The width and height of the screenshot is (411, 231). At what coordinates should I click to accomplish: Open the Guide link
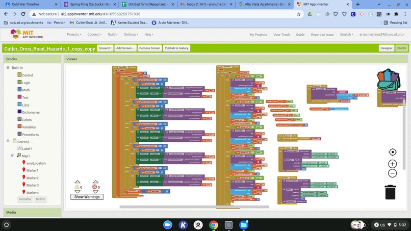pos(300,35)
